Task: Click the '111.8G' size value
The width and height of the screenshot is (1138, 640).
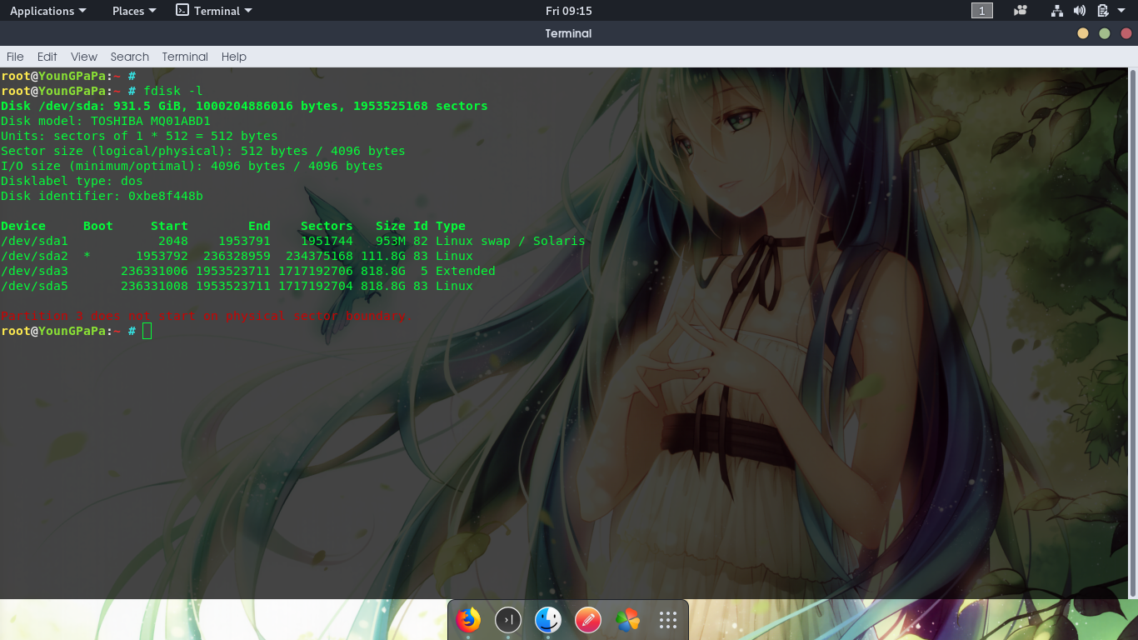Action: [x=383, y=256]
